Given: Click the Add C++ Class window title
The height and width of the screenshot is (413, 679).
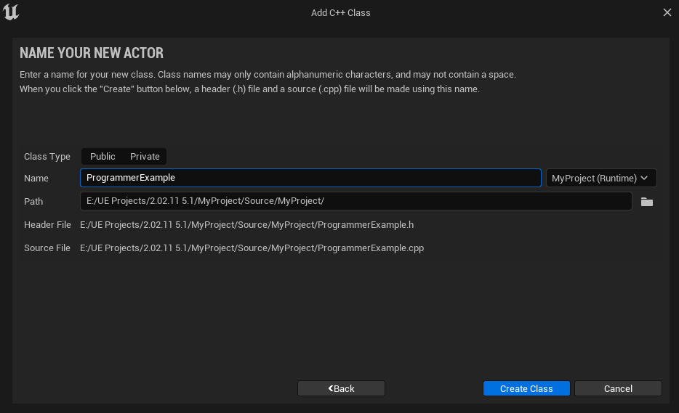Looking at the screenshot, I should (x=340, y=12).
